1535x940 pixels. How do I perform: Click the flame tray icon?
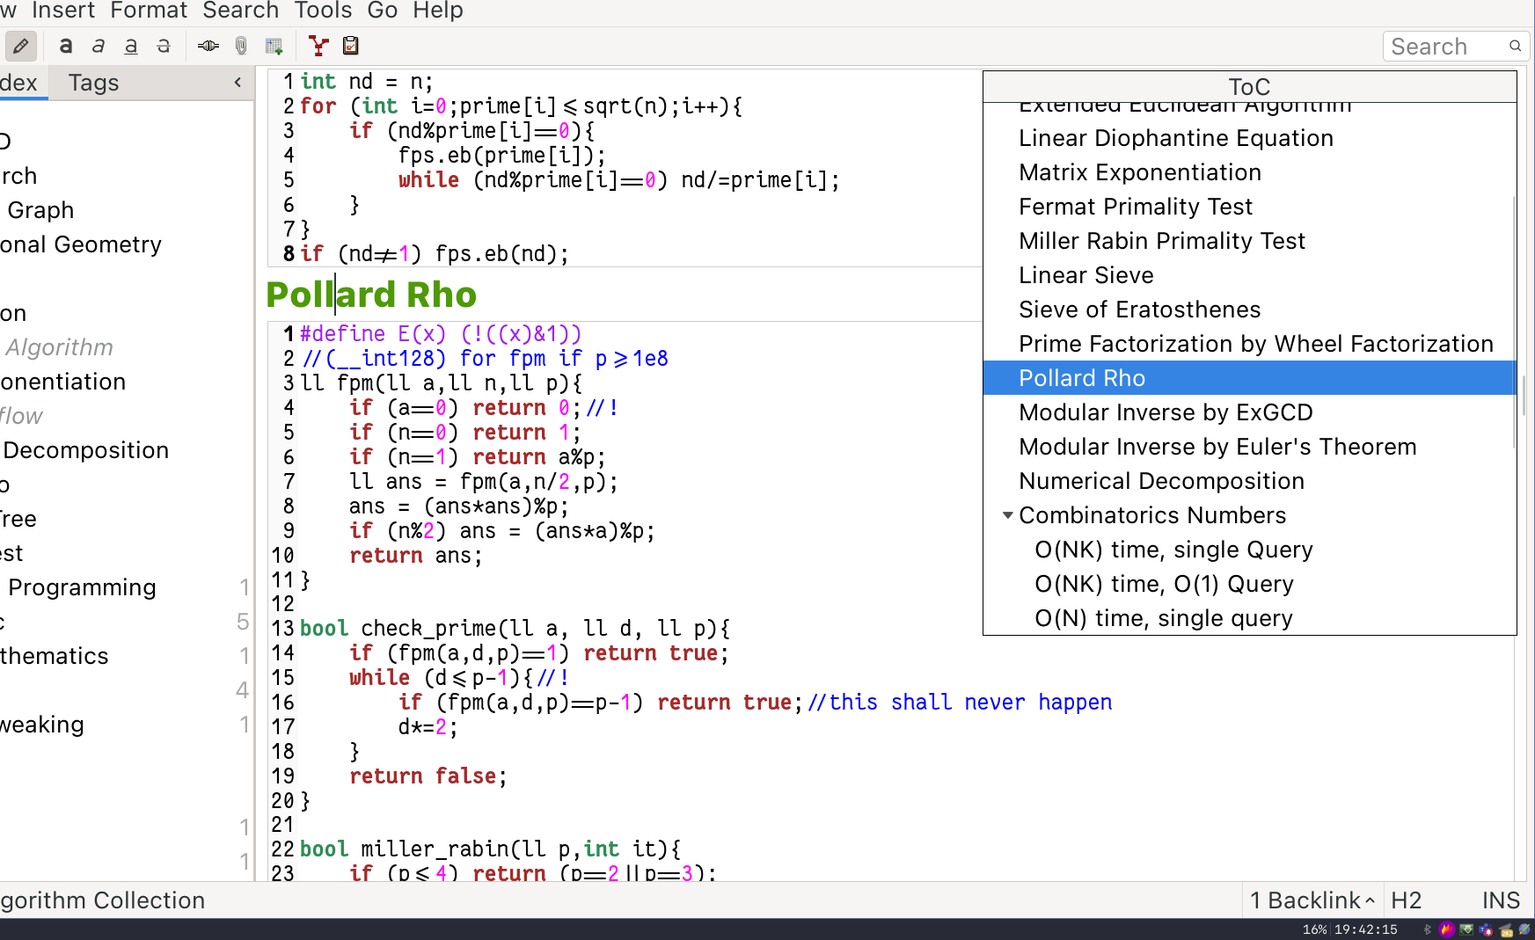click(1447, 929)
